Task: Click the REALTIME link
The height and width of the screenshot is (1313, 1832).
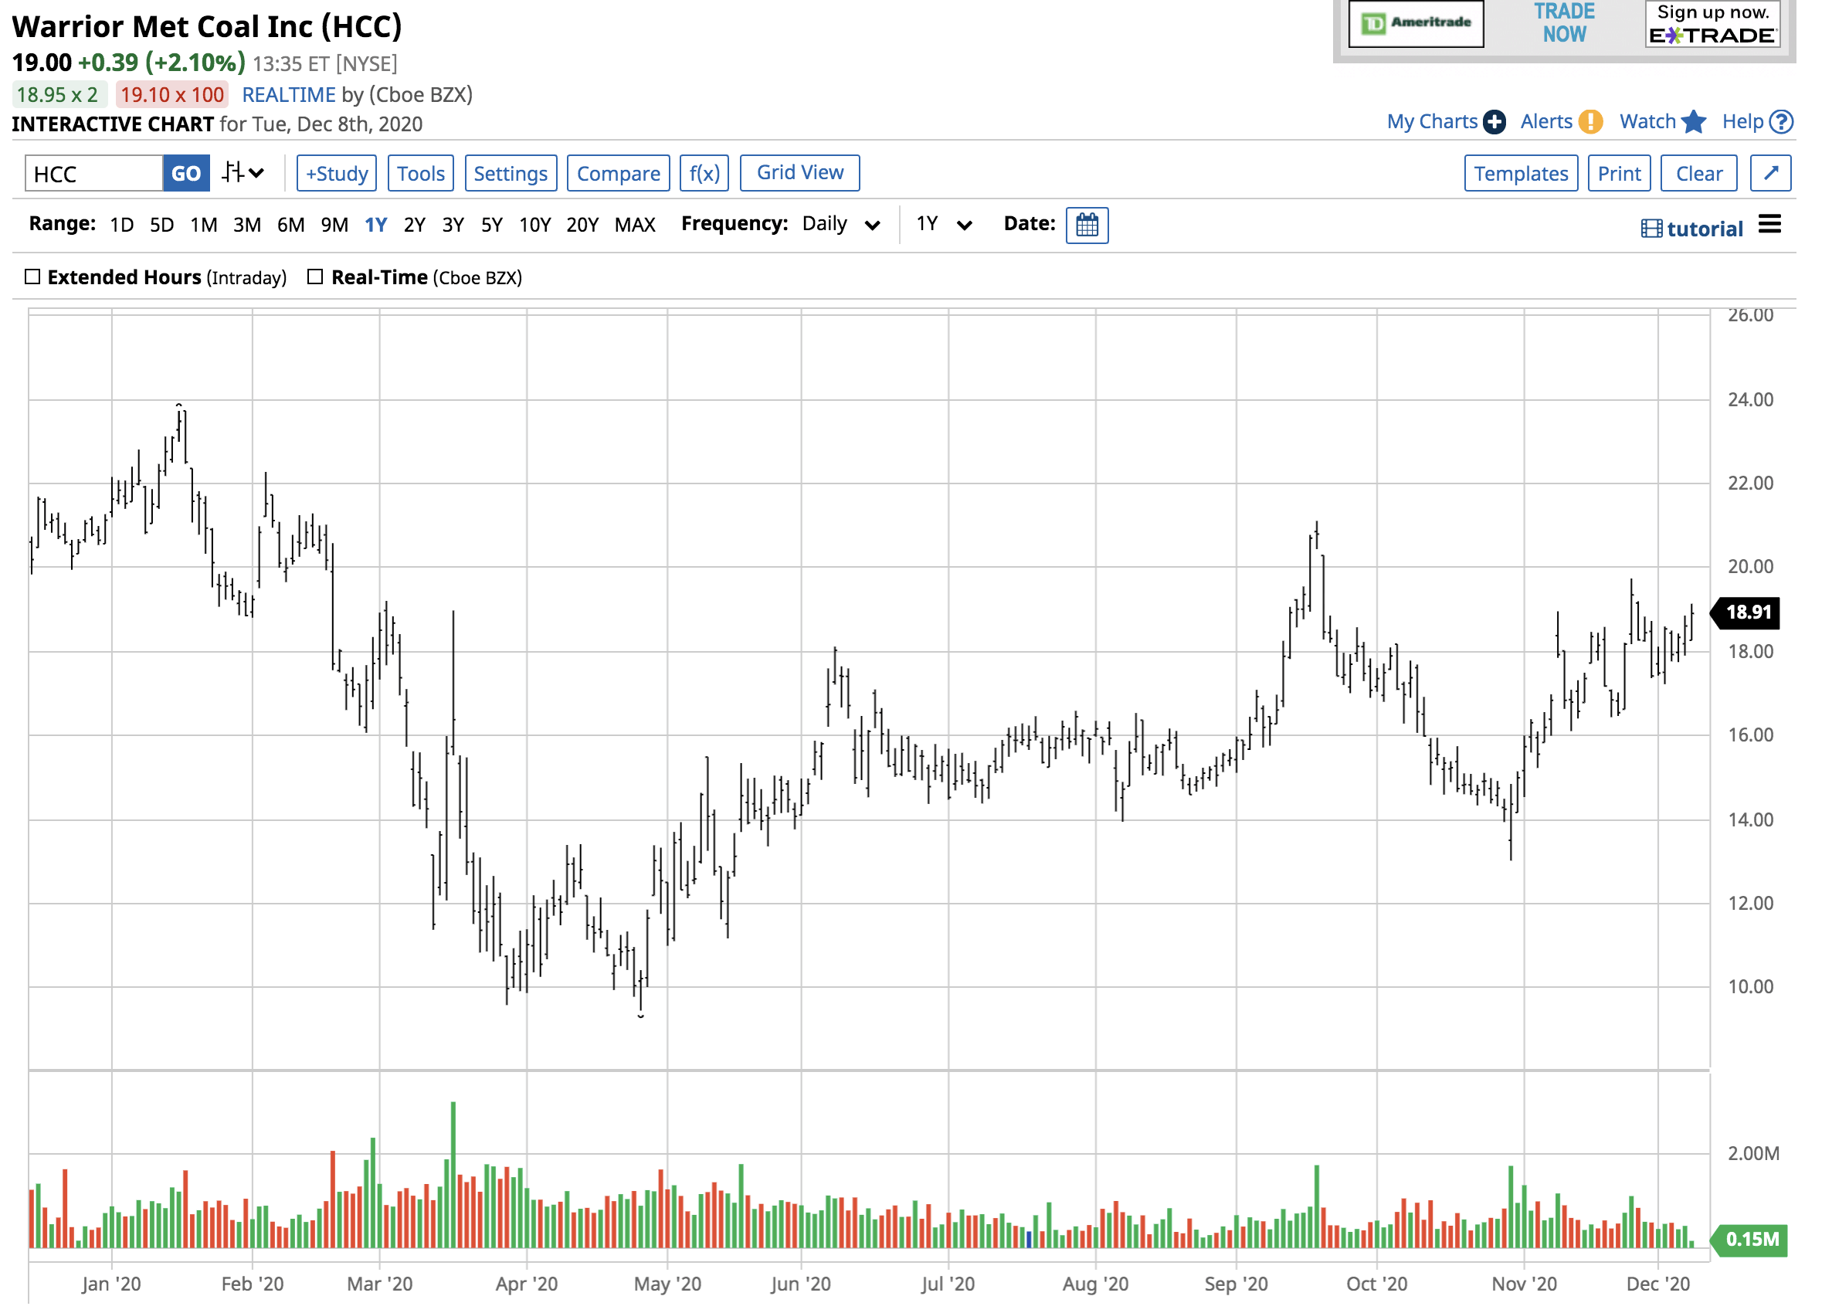Action: point(288,94)
